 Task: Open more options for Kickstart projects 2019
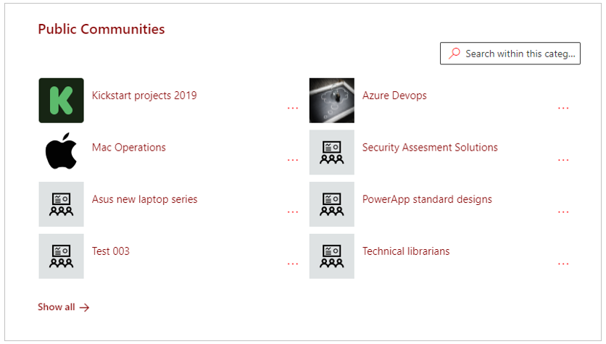click(x=293, y=108)
